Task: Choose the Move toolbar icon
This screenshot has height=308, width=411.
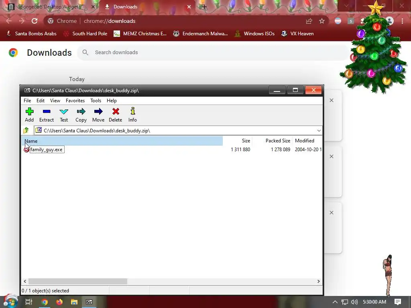Action: click(98, 115)
